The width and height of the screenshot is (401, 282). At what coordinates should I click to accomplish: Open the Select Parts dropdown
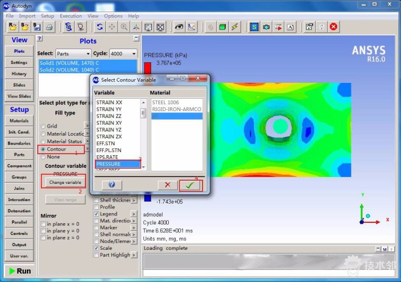73,54
